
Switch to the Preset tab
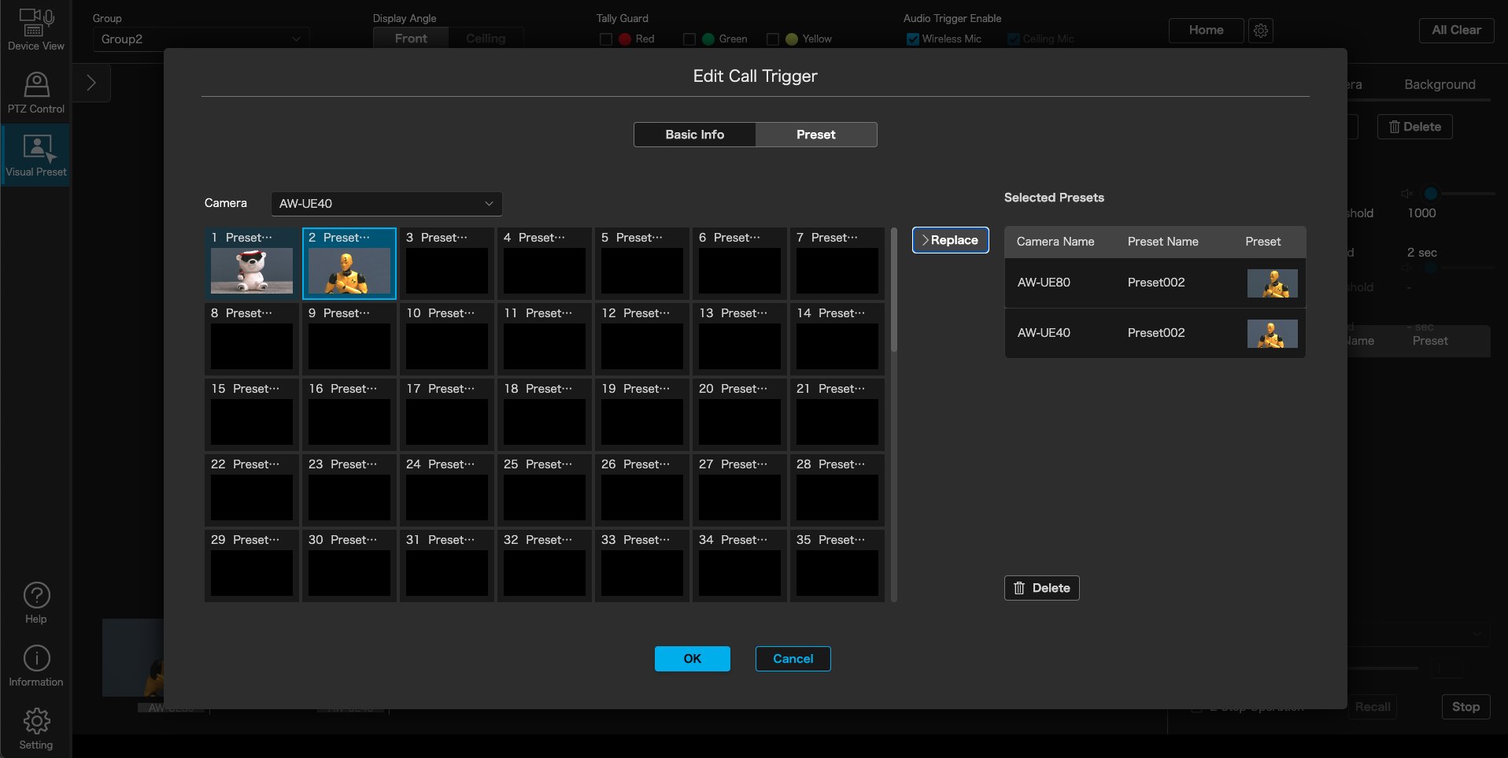[816, 135]
